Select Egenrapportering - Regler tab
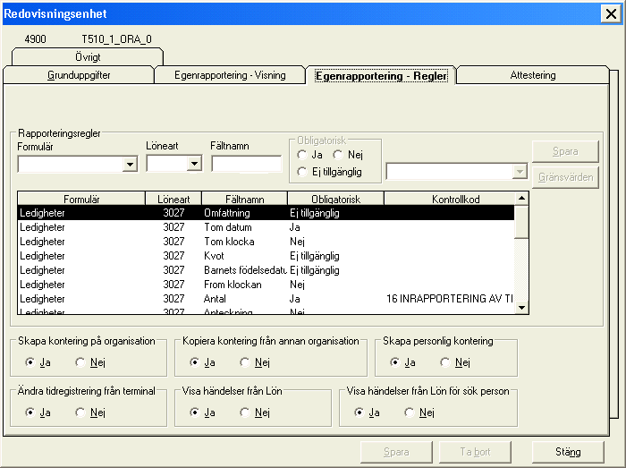The image size is (626, 468). tap(381, 75)
